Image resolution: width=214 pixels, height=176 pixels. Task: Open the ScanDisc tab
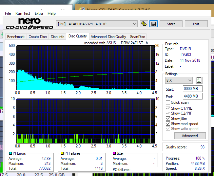pyautogui.click(x=137, y=37)
